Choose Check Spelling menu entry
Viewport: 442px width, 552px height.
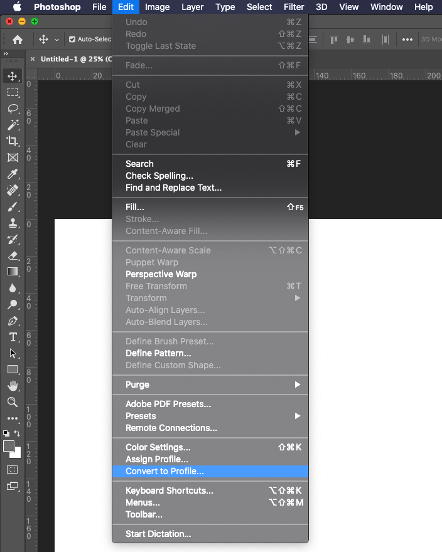coord(210,176)
